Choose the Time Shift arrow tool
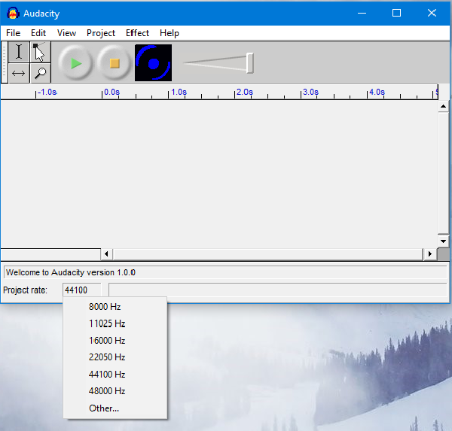Viewport: 452px width, 431px height. [19, 73]
